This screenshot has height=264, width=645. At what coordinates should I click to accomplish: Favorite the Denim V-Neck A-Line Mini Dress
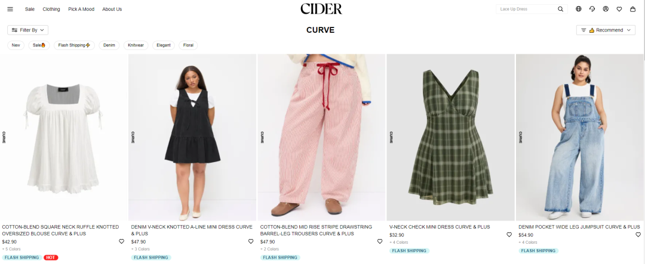(x=250, y=241)
